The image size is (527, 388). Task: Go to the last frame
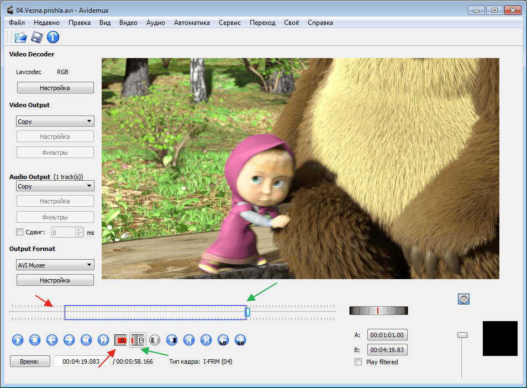(206, 340)
